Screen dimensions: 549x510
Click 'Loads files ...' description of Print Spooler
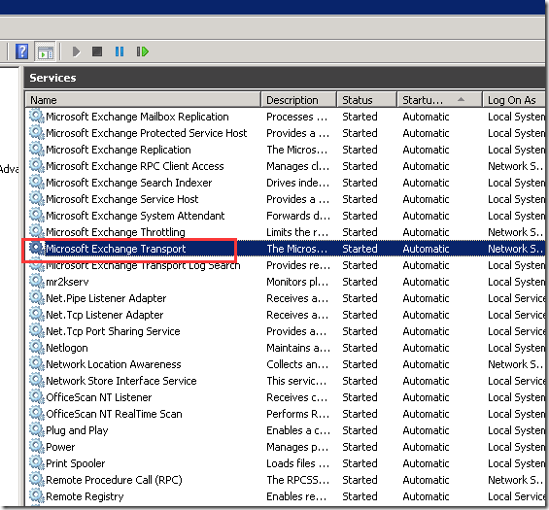298,463
